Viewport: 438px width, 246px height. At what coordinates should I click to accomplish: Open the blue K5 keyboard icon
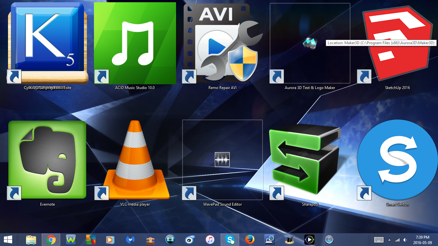pos(47,43)
